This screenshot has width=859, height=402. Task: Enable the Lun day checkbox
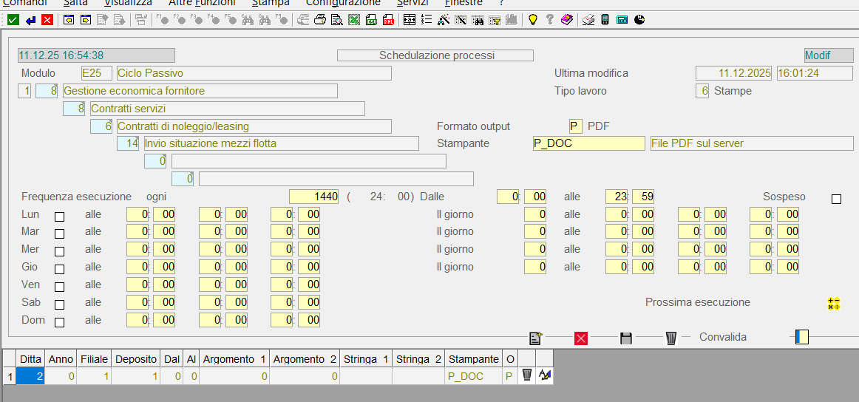coord(60,217)
